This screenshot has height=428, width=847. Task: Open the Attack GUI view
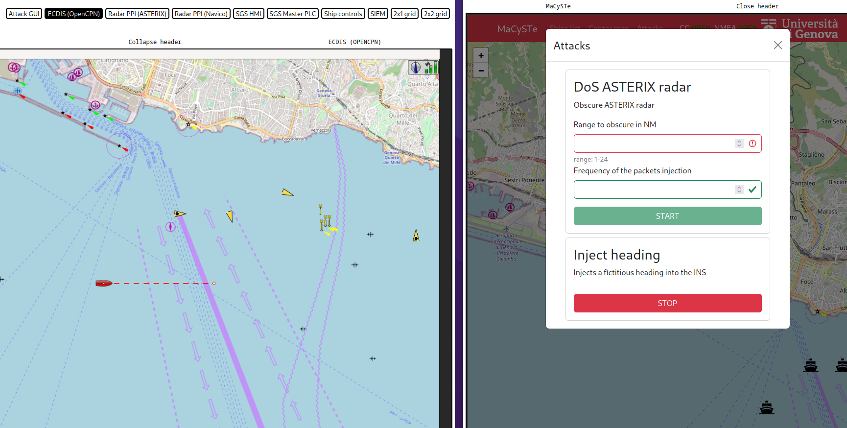(x=24, y=14)
